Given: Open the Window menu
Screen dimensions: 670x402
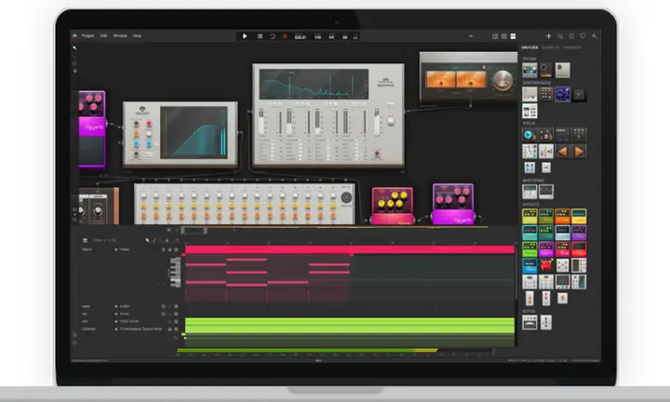Looking at the screenshot, I should click(x=120, y=35).
